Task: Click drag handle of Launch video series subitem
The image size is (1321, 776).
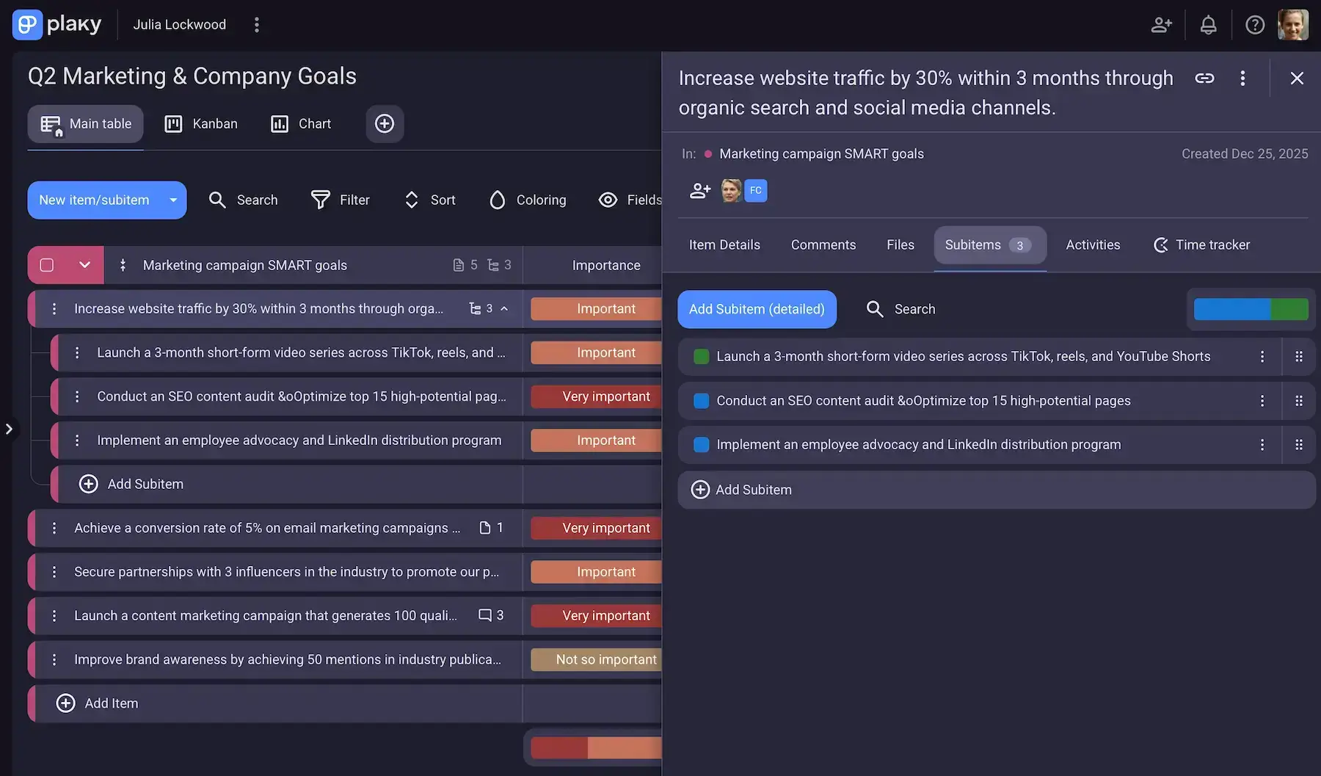Action: (x=1299, y=357)
